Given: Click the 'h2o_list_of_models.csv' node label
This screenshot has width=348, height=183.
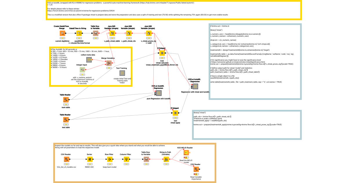Looking at the screenshot, I should point(66,167).
